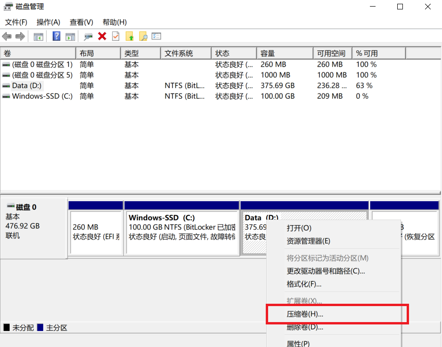Click the back arrow toolbar icon
Screen dimensions: 442x347
pos(7,36)
